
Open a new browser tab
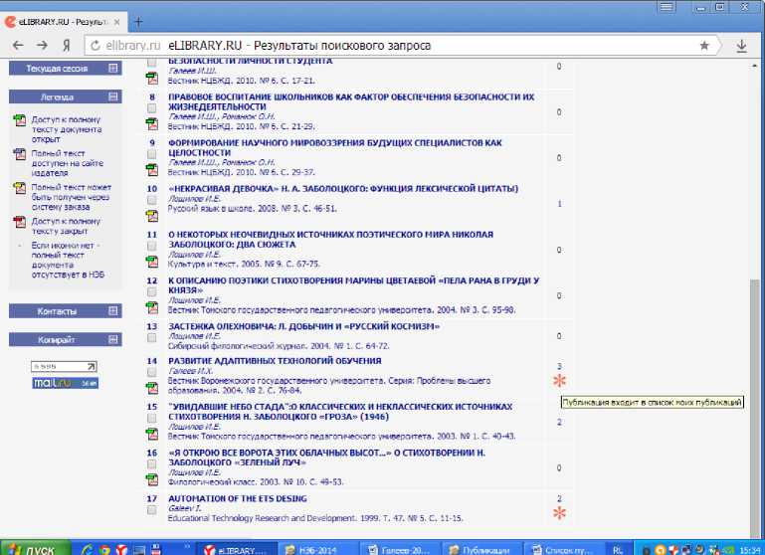138,22
